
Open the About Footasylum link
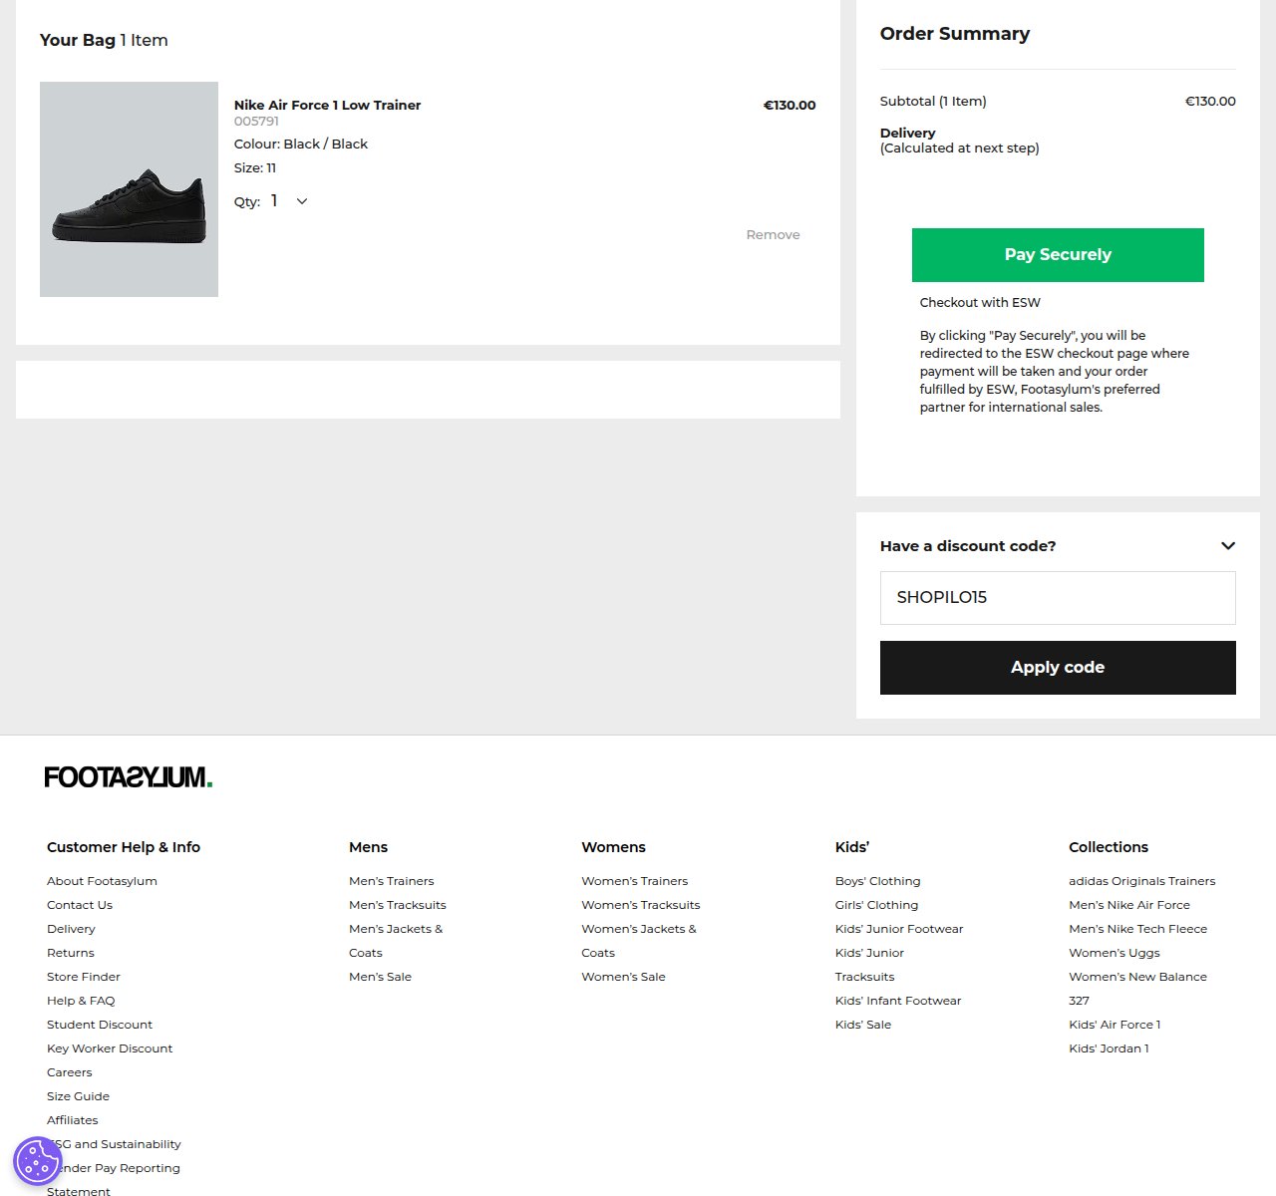coord(102,881)
